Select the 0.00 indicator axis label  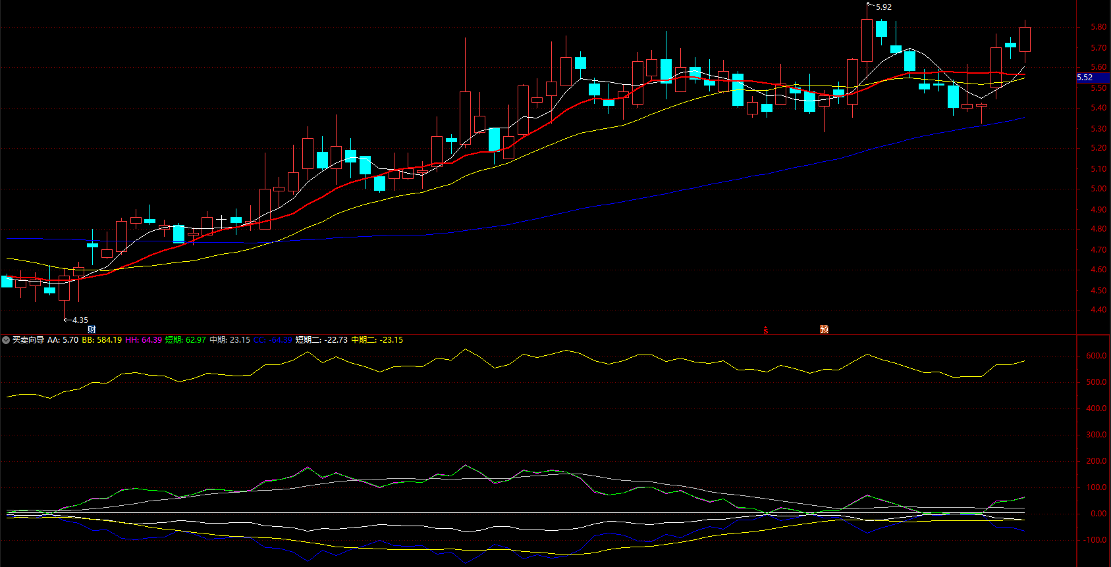1098,514
